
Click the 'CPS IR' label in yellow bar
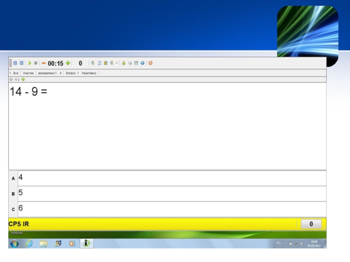pos(19,224)
